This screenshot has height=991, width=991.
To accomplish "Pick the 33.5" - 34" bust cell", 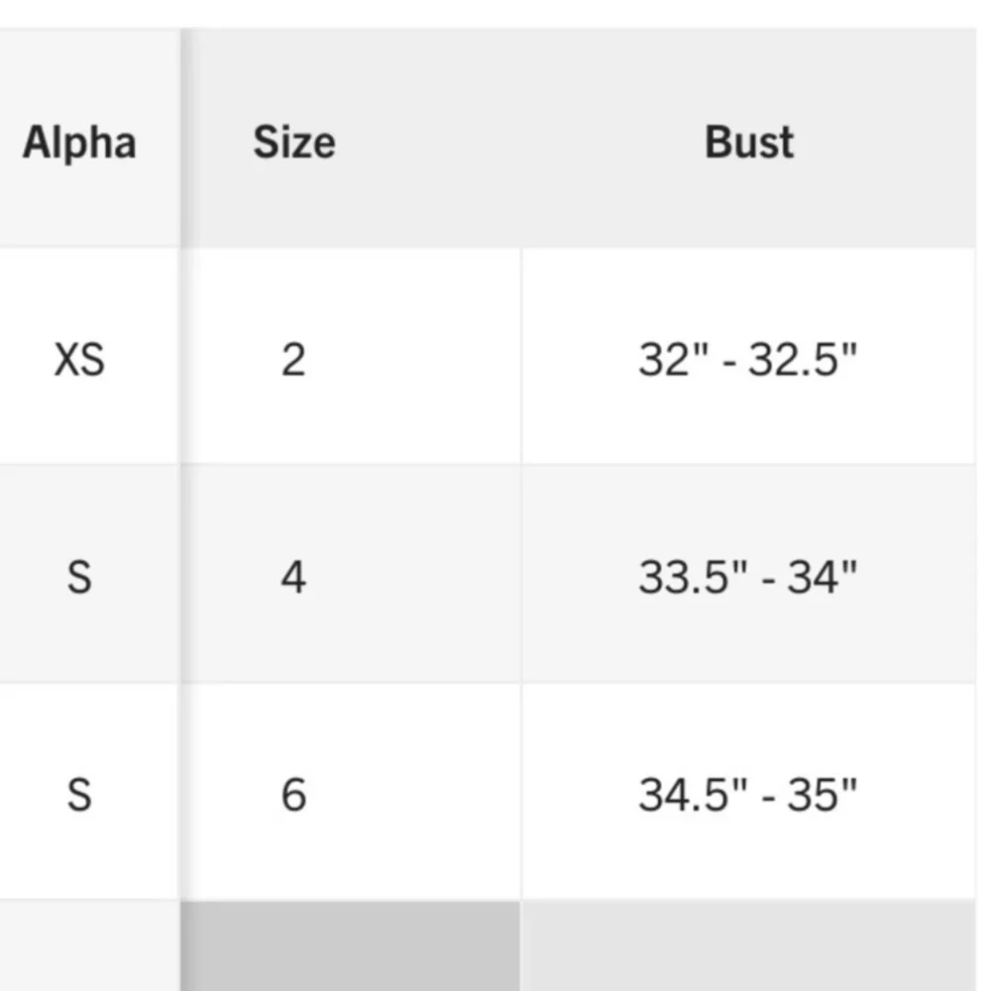I will pyautogui.click(x=747, y=576).
